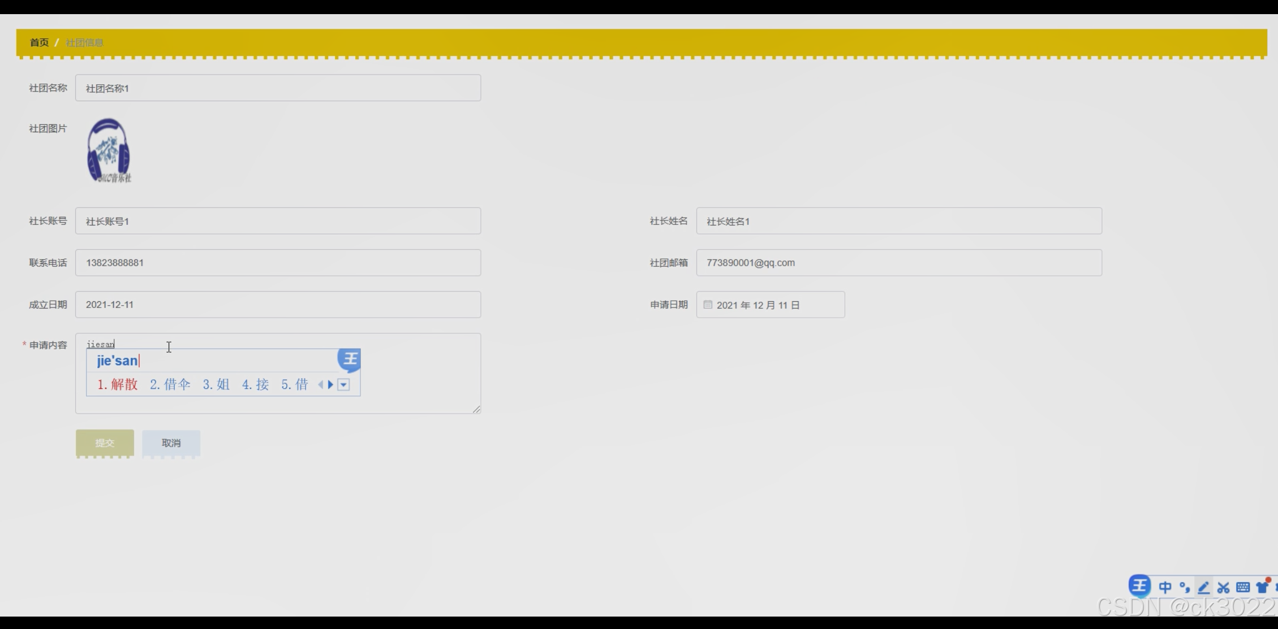
Task: Click the 联系电话 input field
Action: (278, 263)
